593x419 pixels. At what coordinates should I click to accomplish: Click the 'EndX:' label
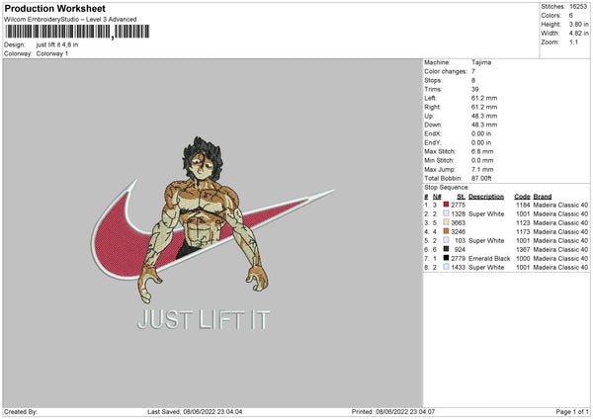click(433, 133)
